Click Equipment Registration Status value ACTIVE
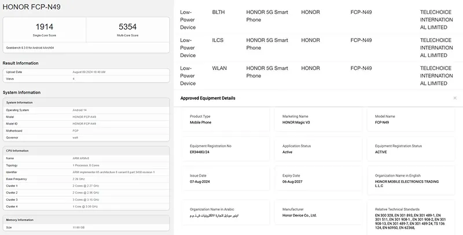Image resolution: width=463 pixels, height=235 pixels. coord(381,152)
